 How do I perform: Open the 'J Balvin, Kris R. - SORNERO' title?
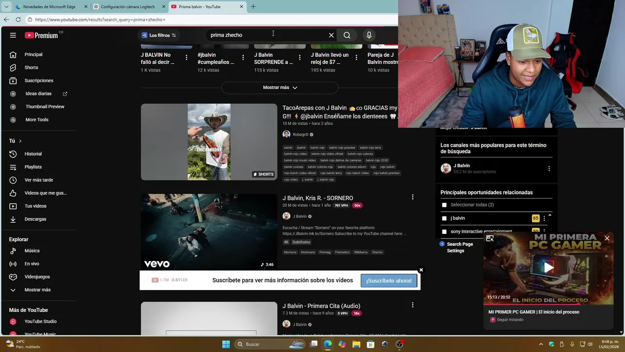(x=318, y=198)
